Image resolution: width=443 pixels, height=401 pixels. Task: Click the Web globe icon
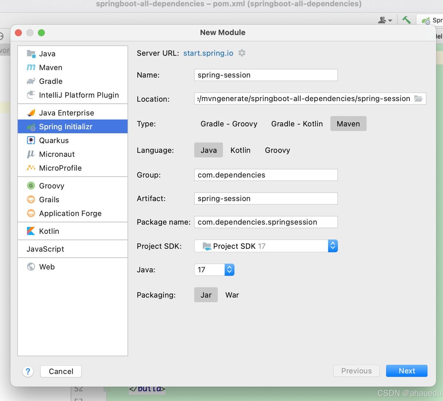[31, 267]
